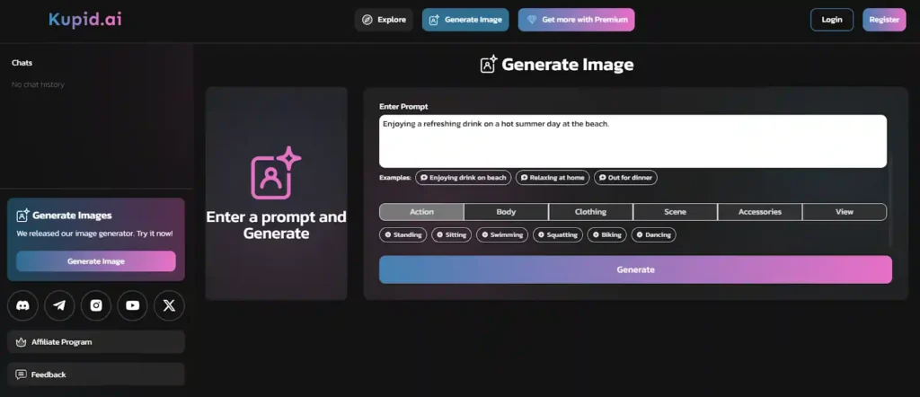Switch to the Body tab
Screen dimensions: 920x397
tap(507, 212)
